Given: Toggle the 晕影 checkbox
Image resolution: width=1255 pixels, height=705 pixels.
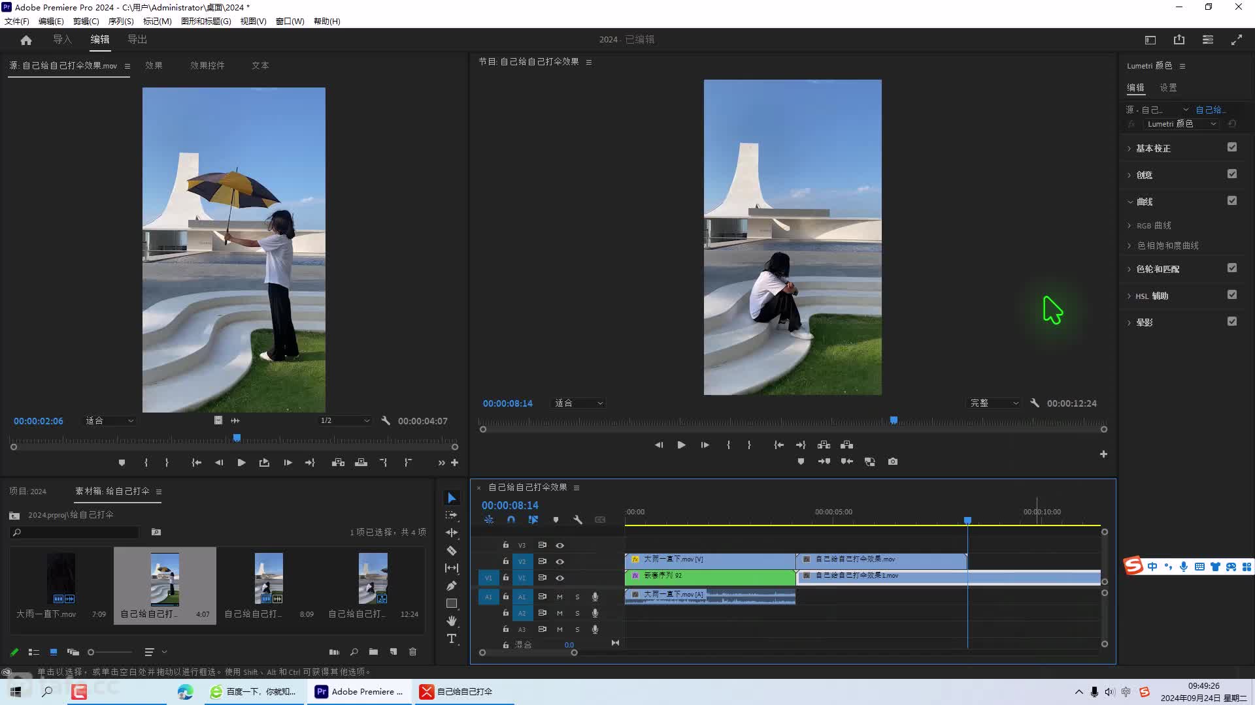Looking at the screenshot, I should [1232, 322].
